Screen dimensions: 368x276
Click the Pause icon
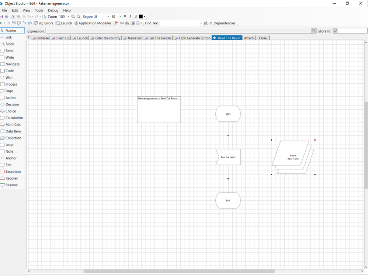(x=8, y=23)
